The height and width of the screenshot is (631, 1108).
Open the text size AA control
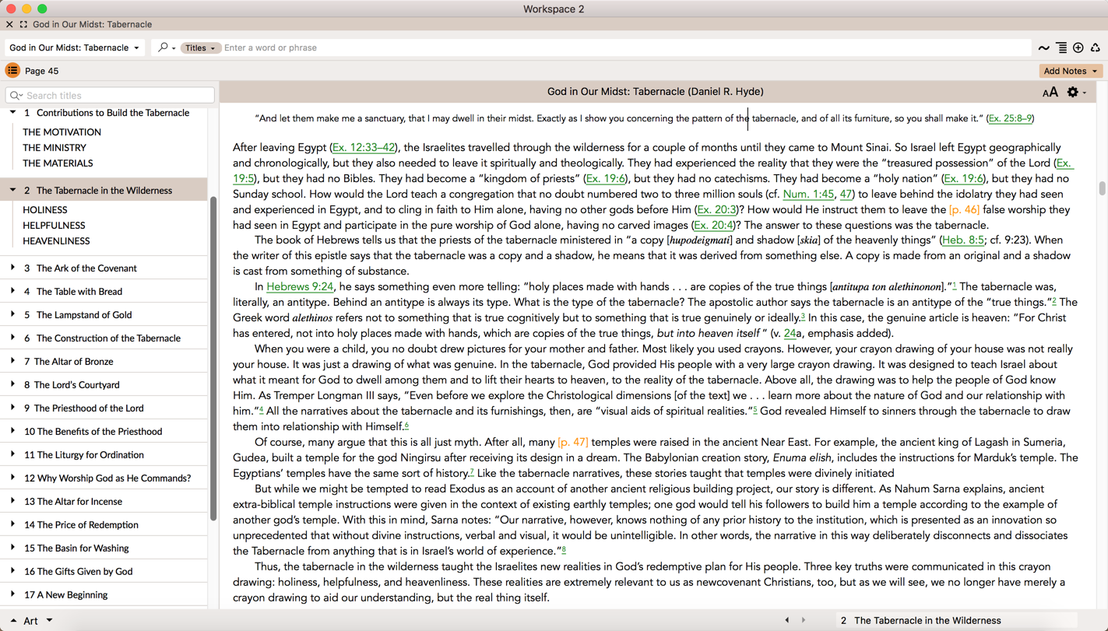[1050, 93]
